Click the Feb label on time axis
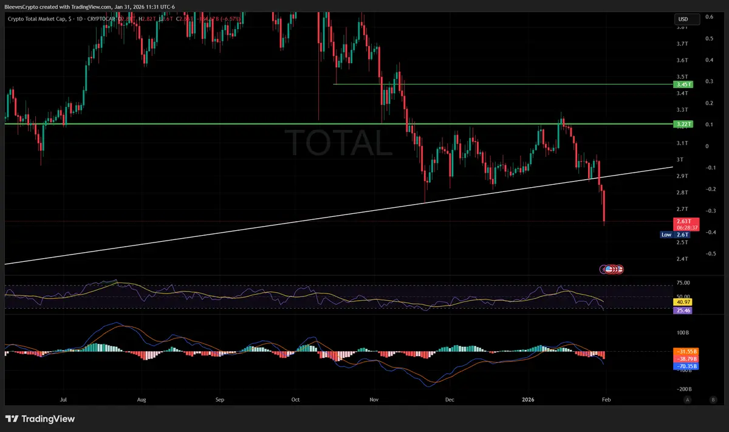The height and width of the screenshot is (432, 729). pos(605,400)
